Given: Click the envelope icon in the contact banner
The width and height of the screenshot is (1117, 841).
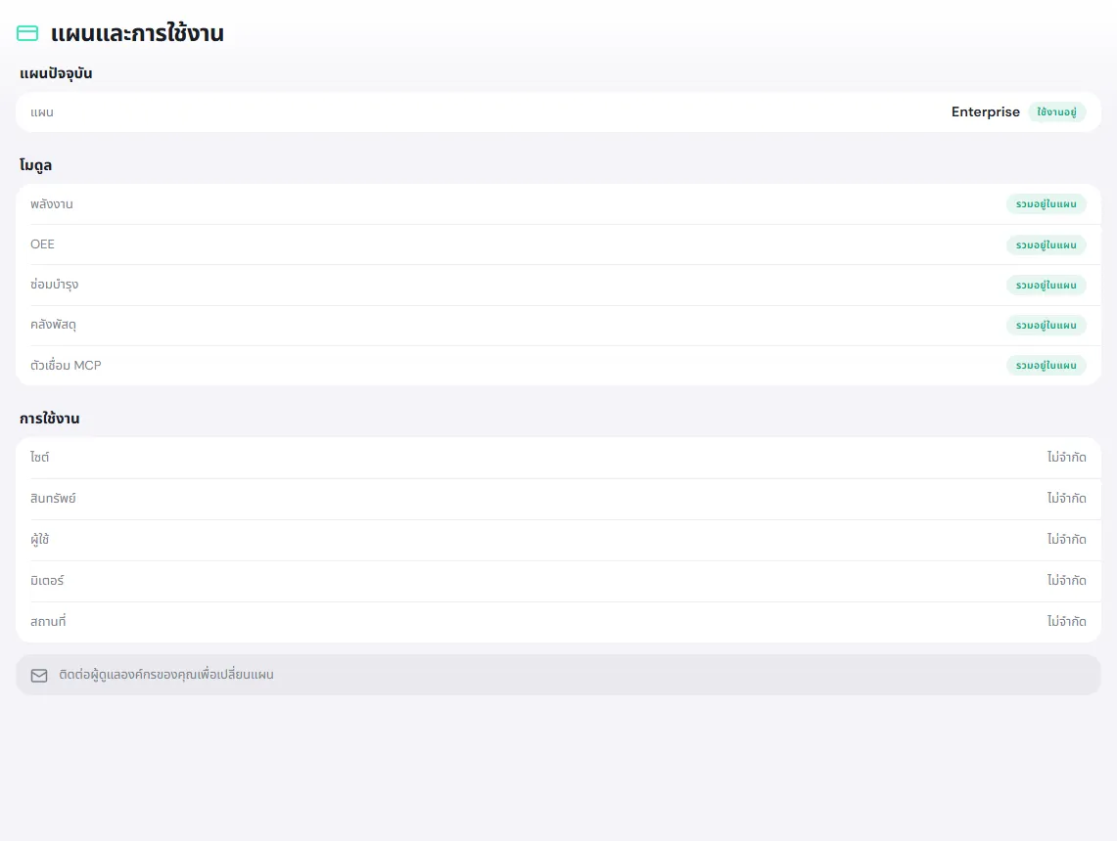Looking at the screenshot, I should tap(39, 675).
